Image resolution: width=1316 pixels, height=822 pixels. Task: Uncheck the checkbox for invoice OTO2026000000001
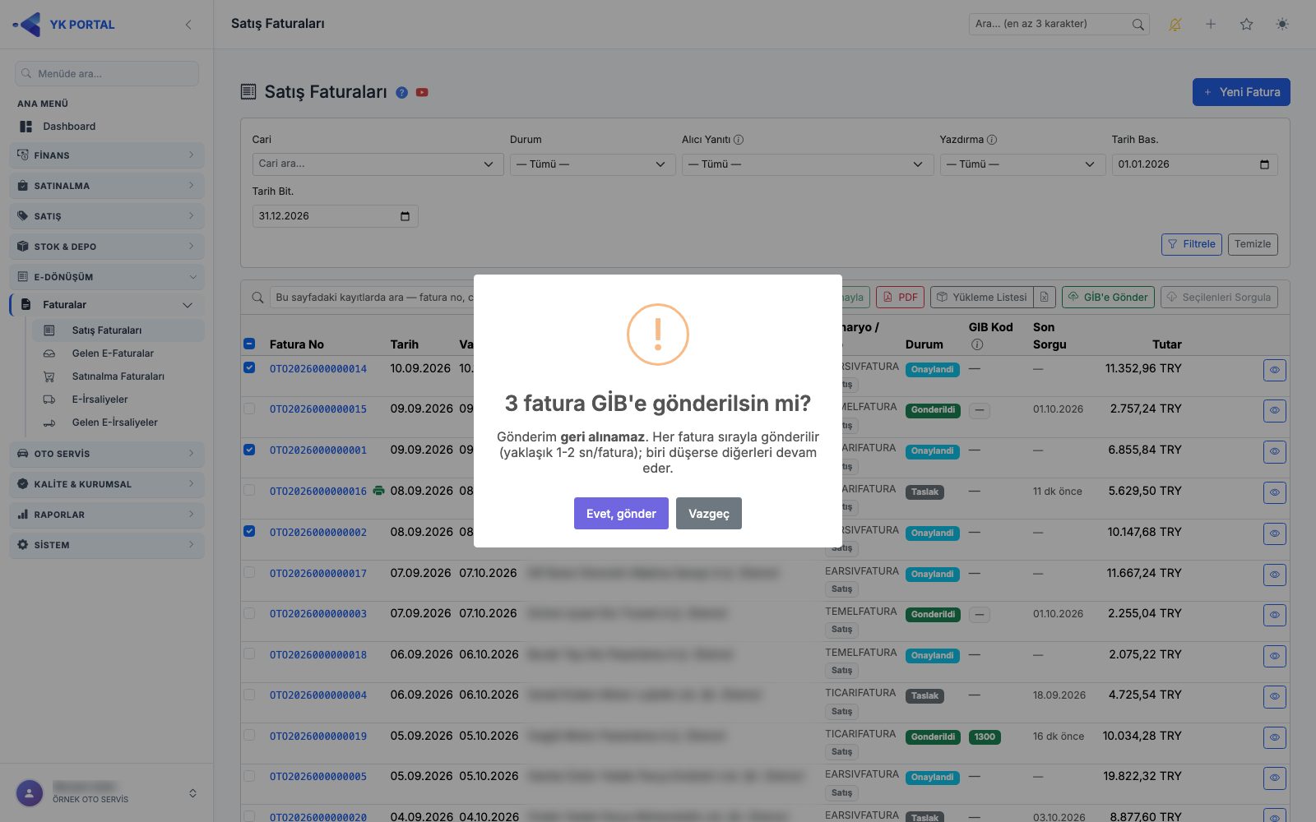249,450
